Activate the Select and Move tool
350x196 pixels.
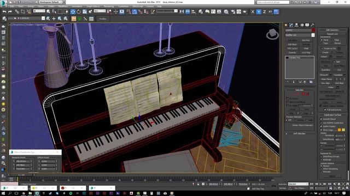73,12
